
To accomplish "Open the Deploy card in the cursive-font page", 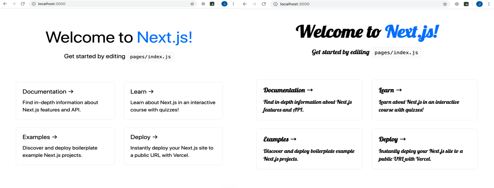I will (x=424, y=149).
